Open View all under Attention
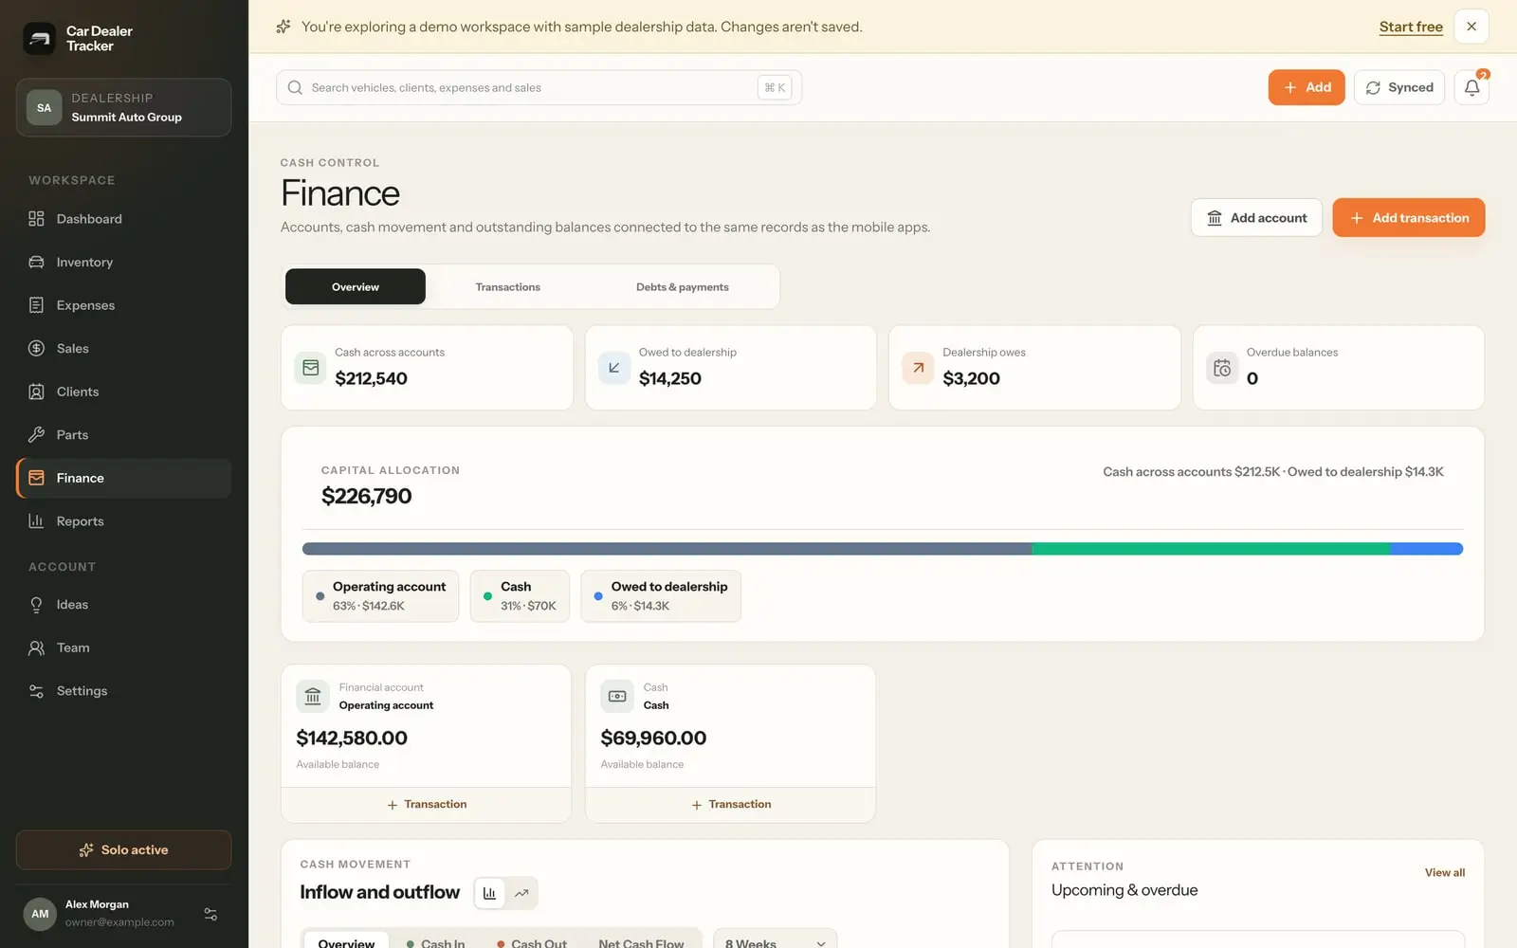This screenshot has height=948, width=1517. click(x=1445, y=873)
